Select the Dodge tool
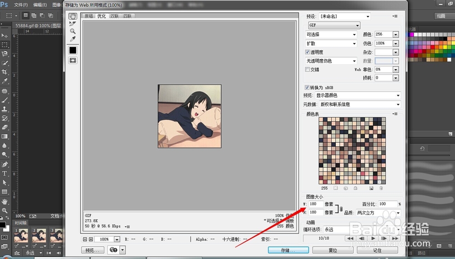Viewport: 455px width, 259px height. (5, 154)
